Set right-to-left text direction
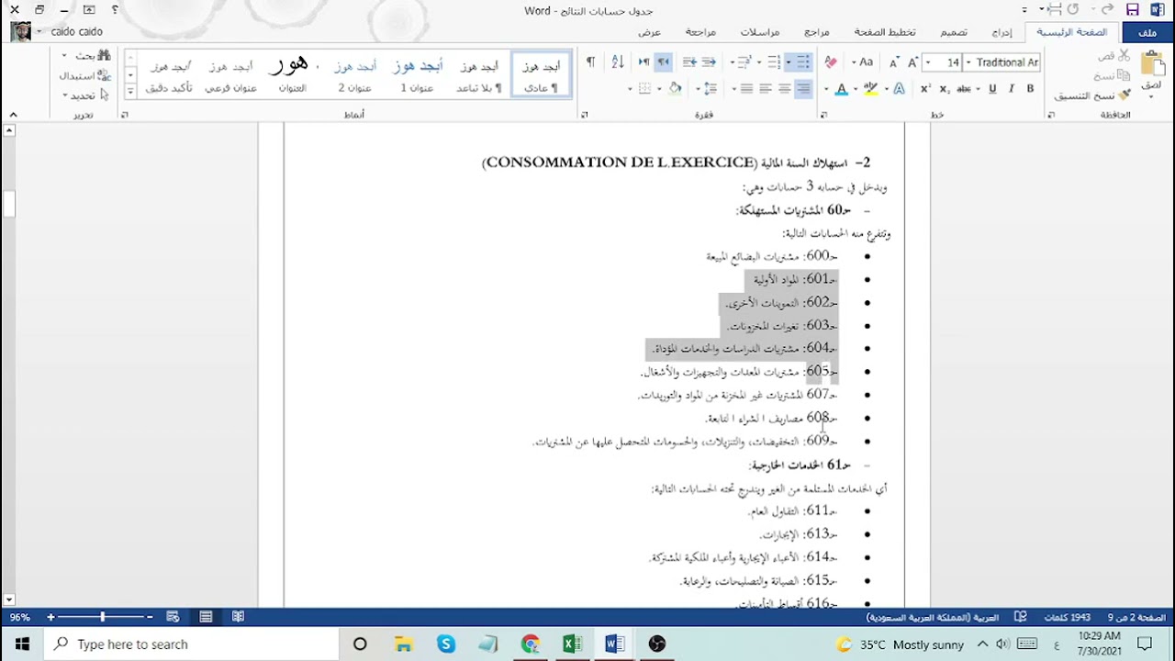Image resolution: width=1175 pixels, height=661 pixels. (664, 62)
